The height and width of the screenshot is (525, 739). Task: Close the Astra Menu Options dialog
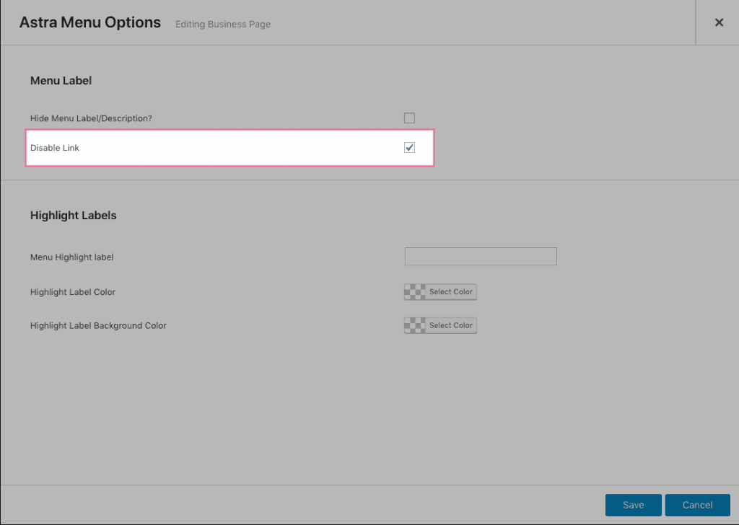tap(719, 22)
